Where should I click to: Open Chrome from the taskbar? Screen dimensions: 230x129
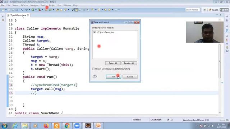point(67,126)
